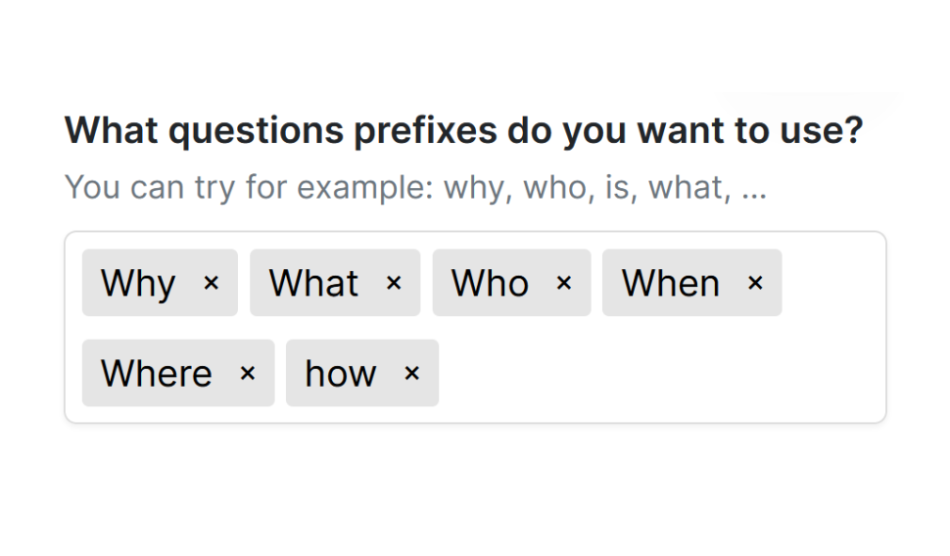Screen dimensions: 950x556
Task: Click the gap between "Where" and "how" tags
Action: click(280, 373)
